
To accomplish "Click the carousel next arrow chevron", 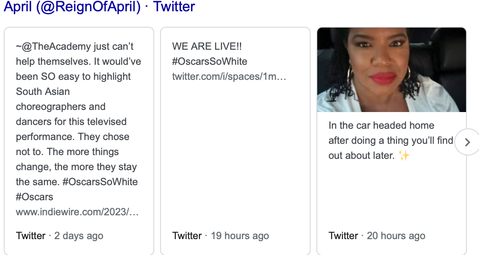I will (x=467, y=143).
